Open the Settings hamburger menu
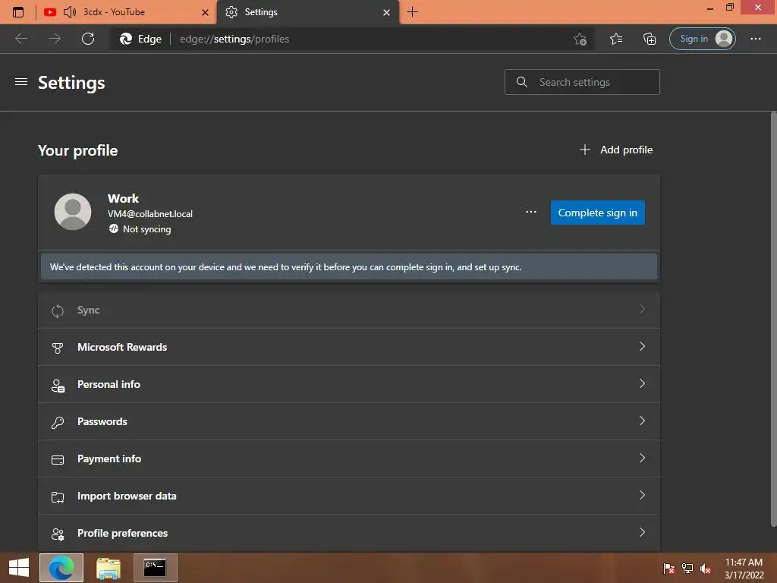Screen dimensions: 777x583 pos(21,82)
